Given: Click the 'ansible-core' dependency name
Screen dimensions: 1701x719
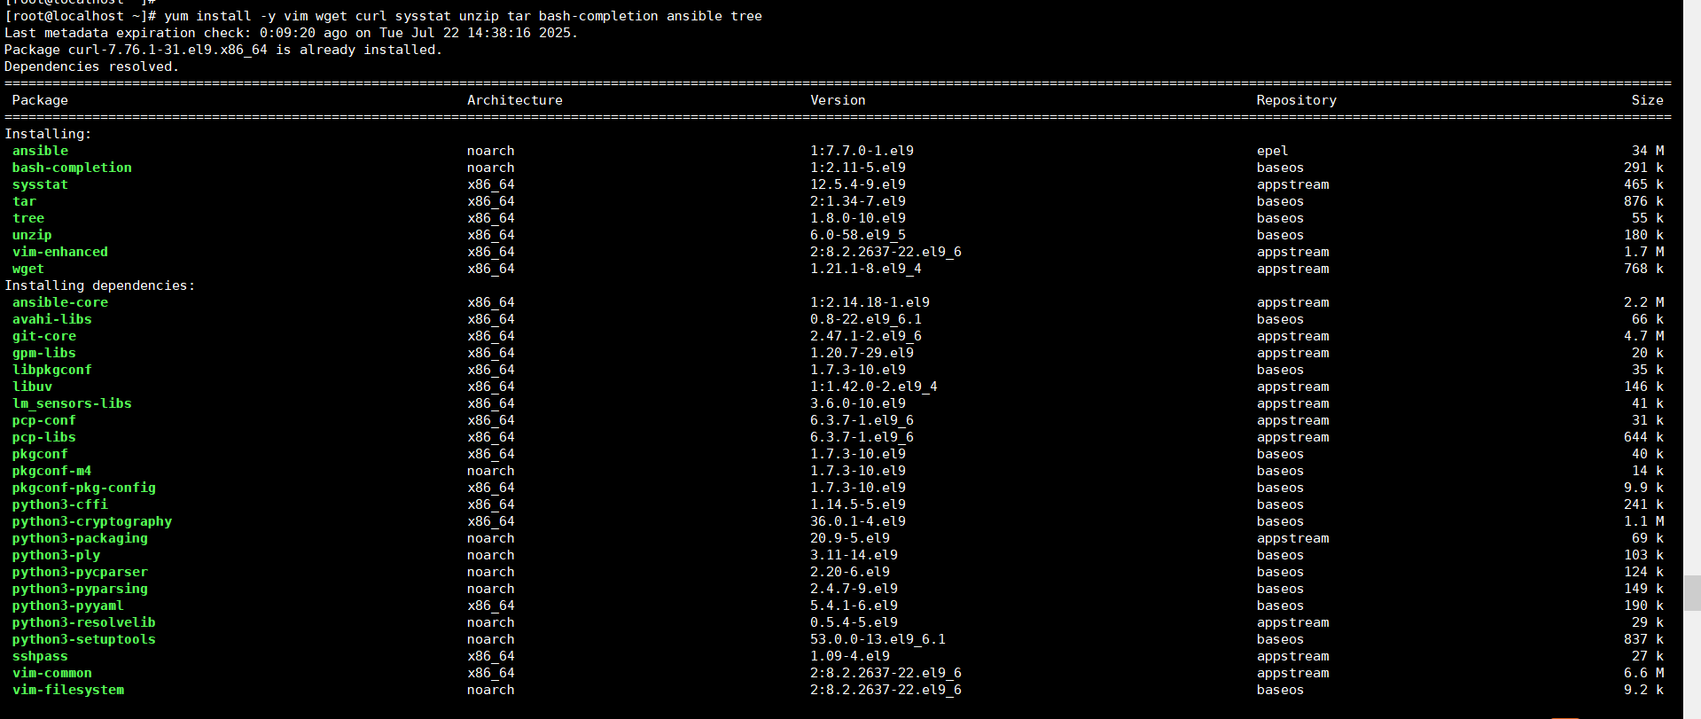Looking at the screenshot, I should 60,302.
